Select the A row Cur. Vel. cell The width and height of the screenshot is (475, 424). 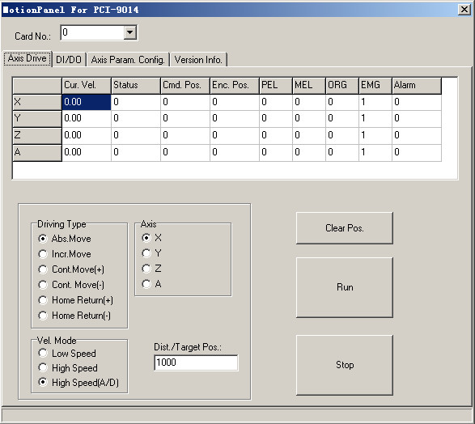(x=87, y=153)
